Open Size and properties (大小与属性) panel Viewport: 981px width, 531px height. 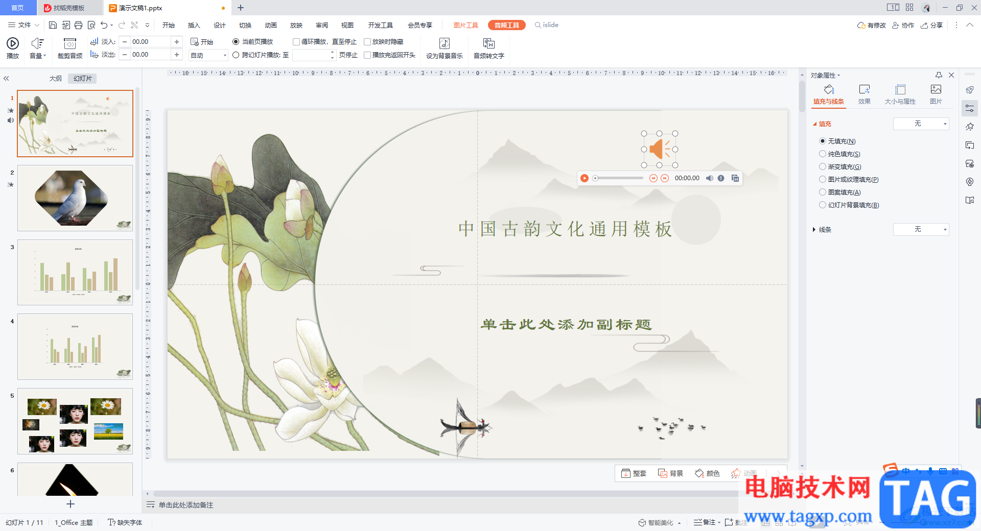900,94
